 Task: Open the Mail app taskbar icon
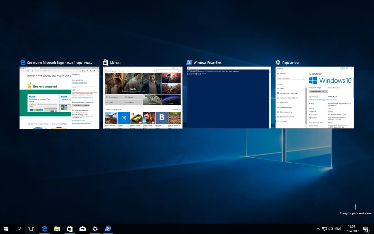(x=82, y=229)
